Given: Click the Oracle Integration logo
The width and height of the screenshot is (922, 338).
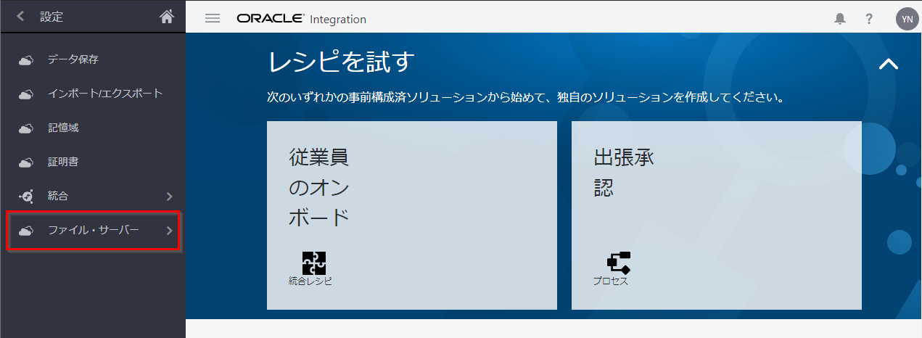Looking at the screenshot, I should pyautogui.click(x=301, y=19).
